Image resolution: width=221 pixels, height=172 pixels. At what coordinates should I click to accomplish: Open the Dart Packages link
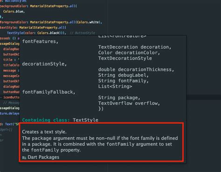click(x=43, y=157)
